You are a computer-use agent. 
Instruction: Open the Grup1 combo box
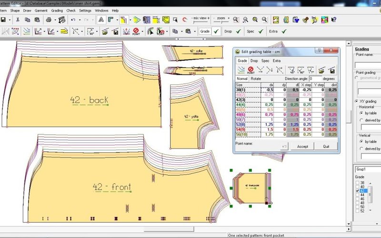pos(368,169)
